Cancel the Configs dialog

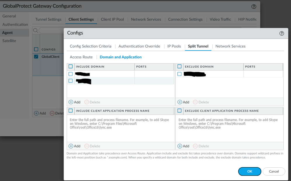(x=274, y=171)
